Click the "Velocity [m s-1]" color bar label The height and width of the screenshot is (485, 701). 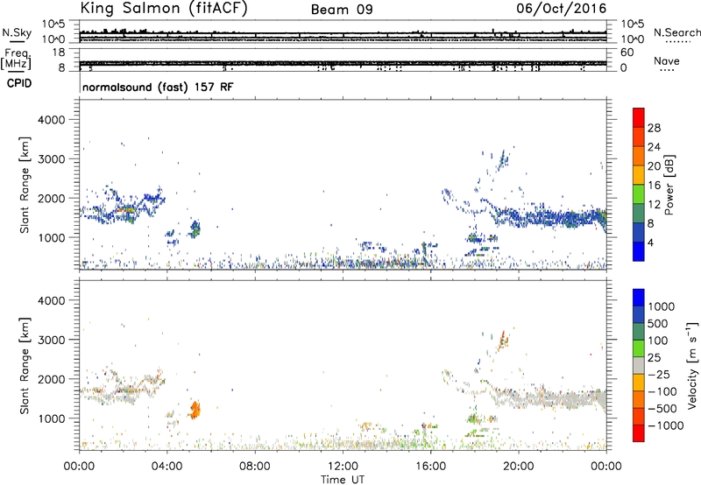coord(693,365)
